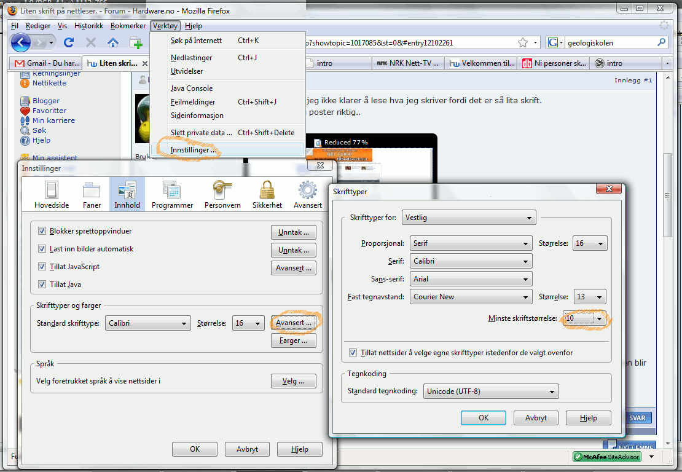Image resolution: width=682 pixels, height=472 pixels.
Task: Click the Blogger sidebar link
Action: tap(45, 101)
